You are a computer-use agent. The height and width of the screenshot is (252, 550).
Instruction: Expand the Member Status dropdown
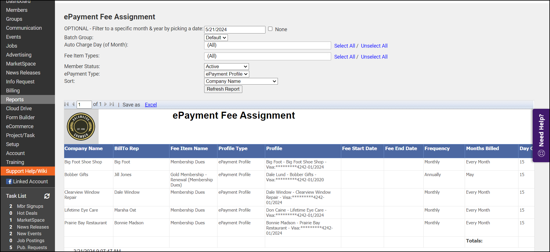point(226,66)
